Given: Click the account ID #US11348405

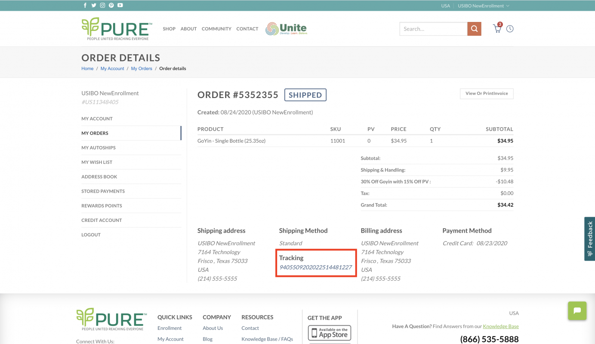Looking at the screenshot, I should click(x=100, y=102).
